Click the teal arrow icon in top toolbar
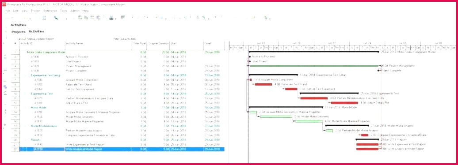The width and height of the screenshot is (458, 165). [56, 18]
